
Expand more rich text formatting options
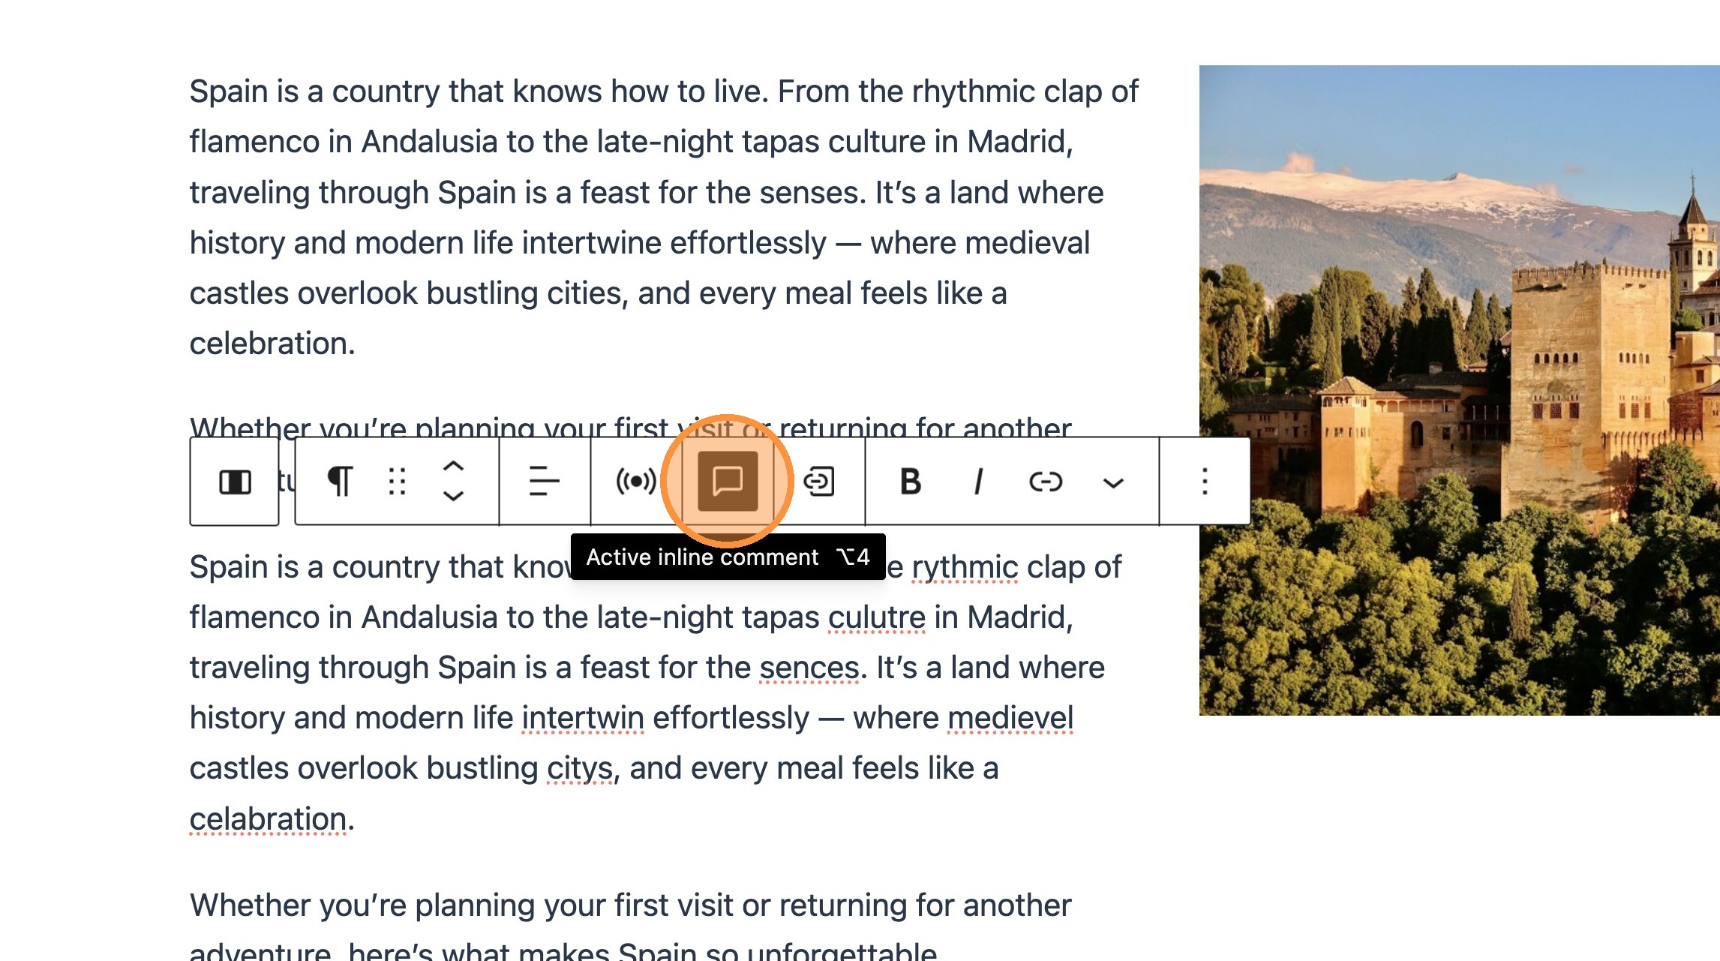pyautogui.click(x=1113, y=483)
